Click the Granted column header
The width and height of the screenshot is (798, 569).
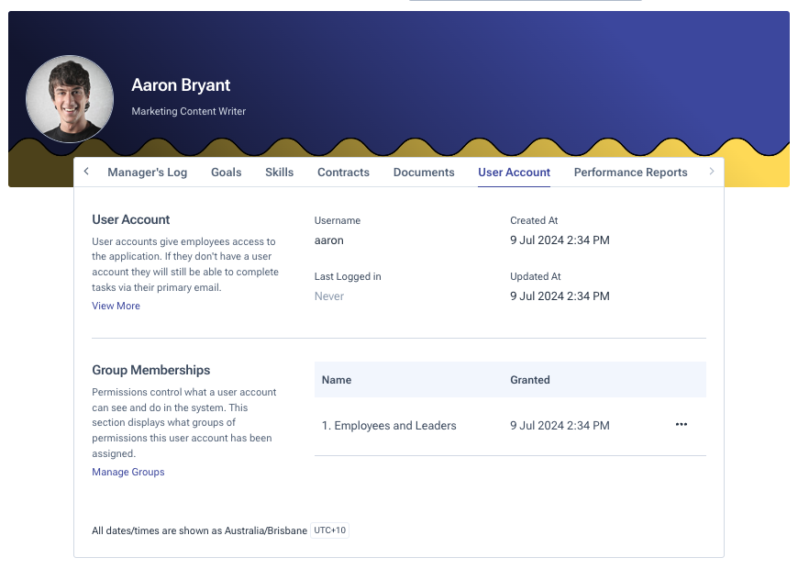[530, 380]
